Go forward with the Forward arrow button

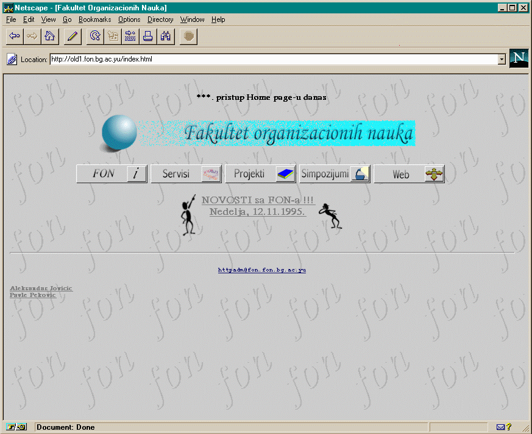click(x=32, y=37)
